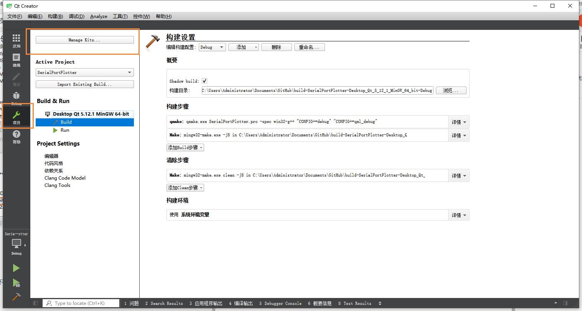Click the 浏览 (Browse) button for build directory
Screen dimensions: 582x311
451,90
